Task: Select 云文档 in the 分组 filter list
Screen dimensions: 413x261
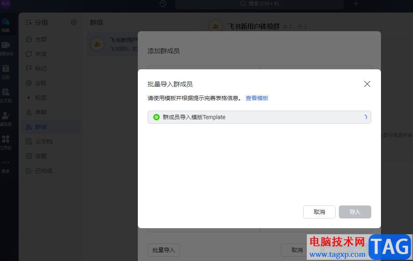Action: click(x=51, y=142)
